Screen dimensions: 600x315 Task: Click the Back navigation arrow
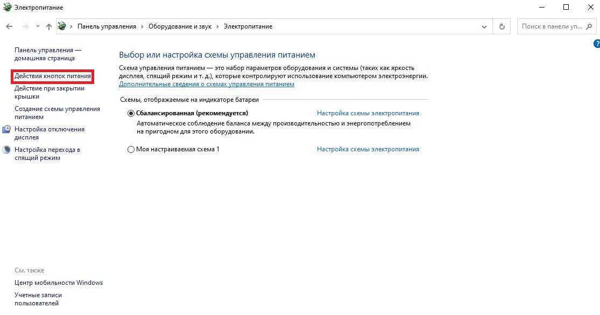pyautogui.click(x=9, y=26)
